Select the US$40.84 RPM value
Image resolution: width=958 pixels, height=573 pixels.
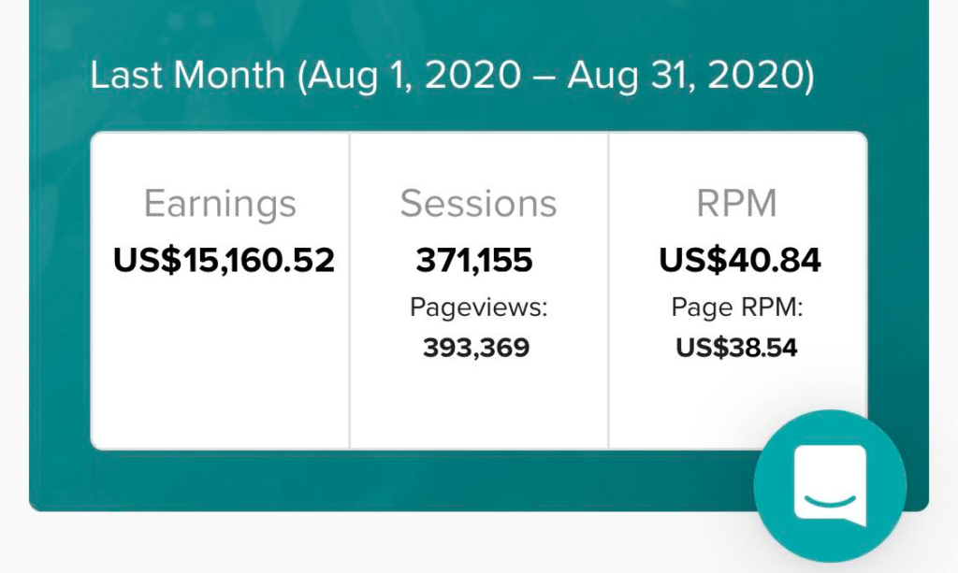tap(740, 260)
